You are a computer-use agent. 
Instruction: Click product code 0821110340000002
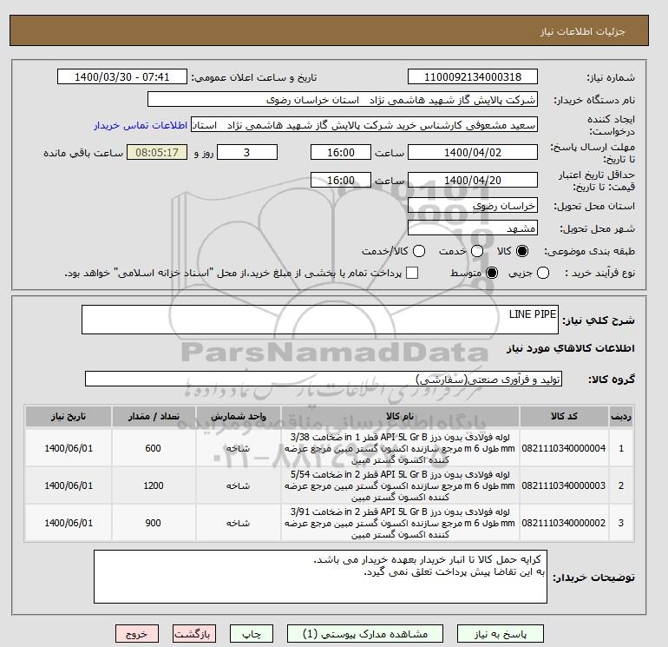(x=564, y=523)
